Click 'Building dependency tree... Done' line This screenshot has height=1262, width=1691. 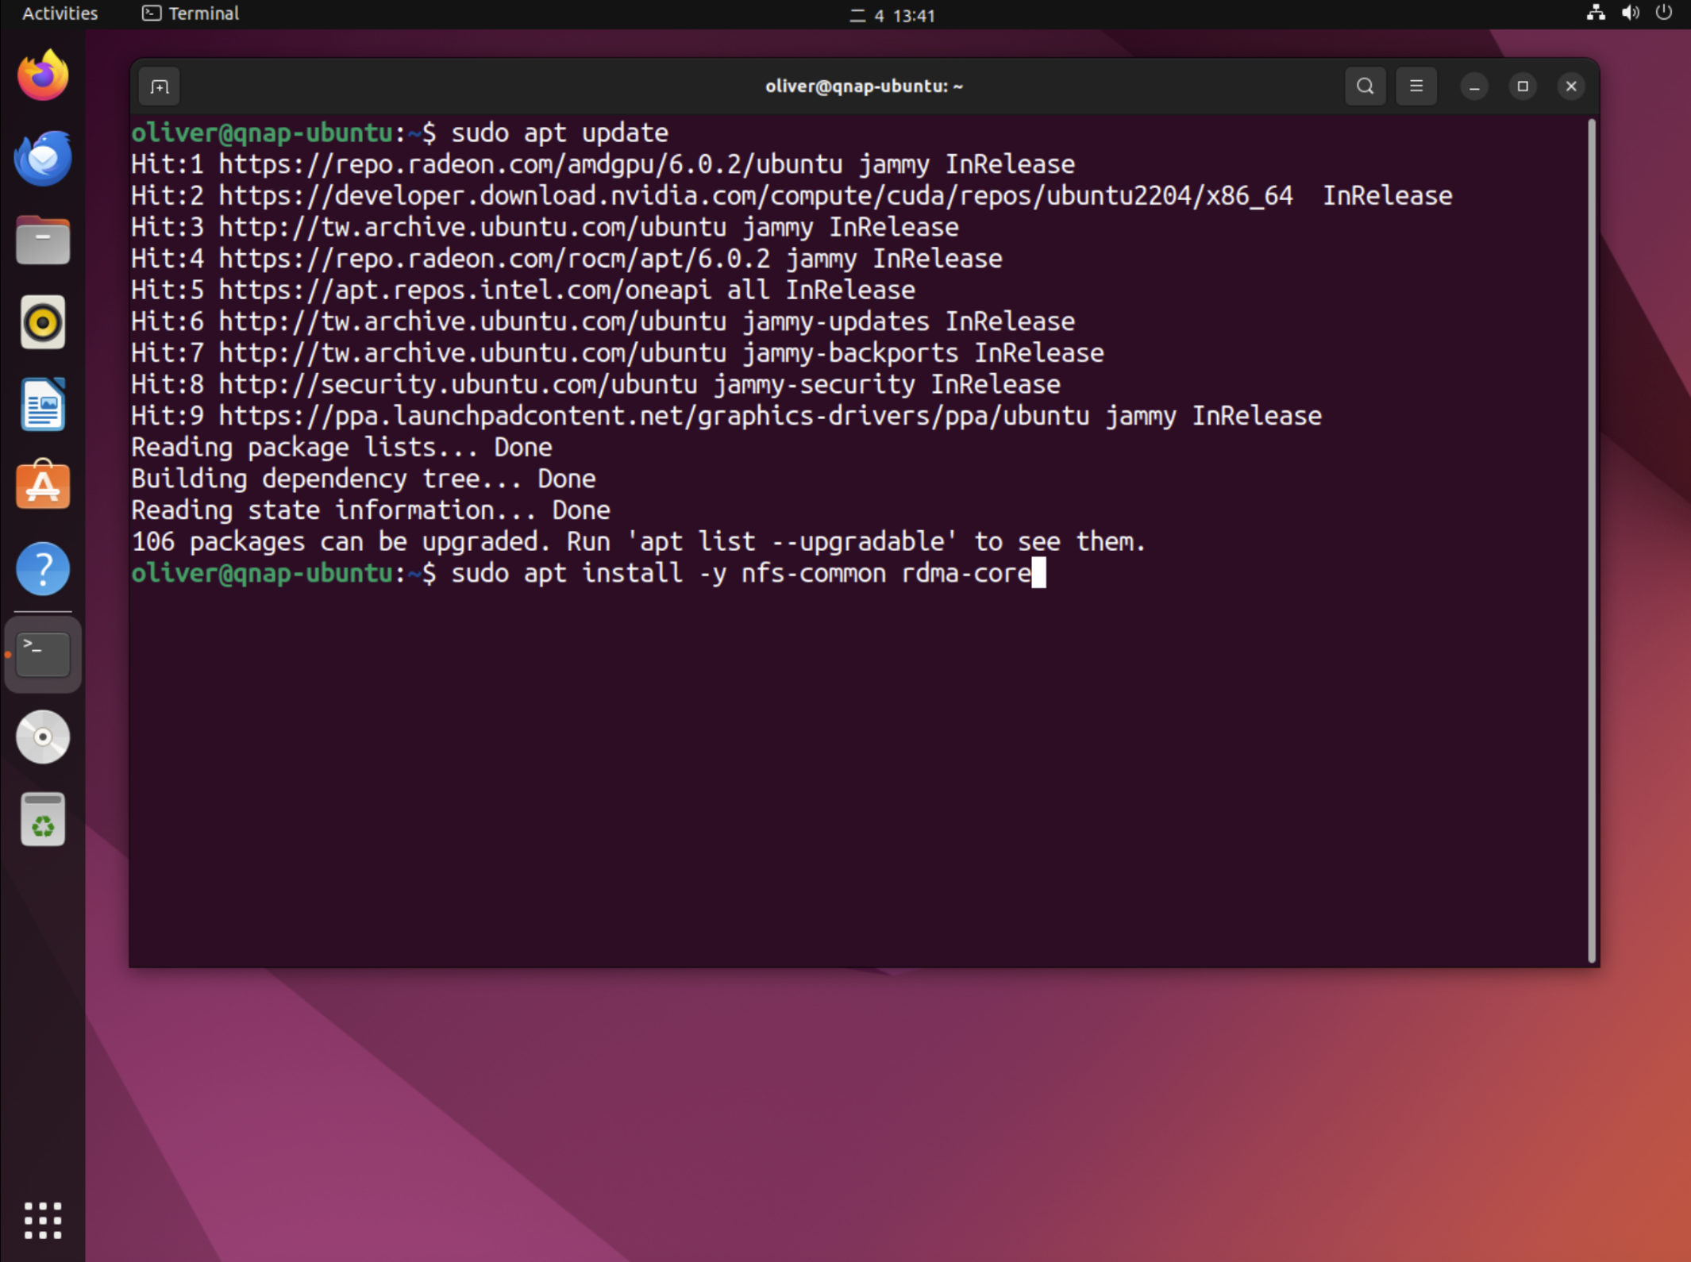point(364,479)
